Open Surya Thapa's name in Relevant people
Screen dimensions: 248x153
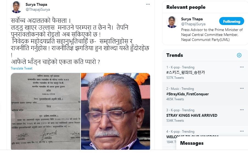point(192,19)
